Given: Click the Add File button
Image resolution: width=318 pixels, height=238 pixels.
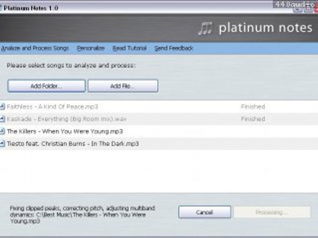Looking at the screenshot, I should tap(123, 86).
